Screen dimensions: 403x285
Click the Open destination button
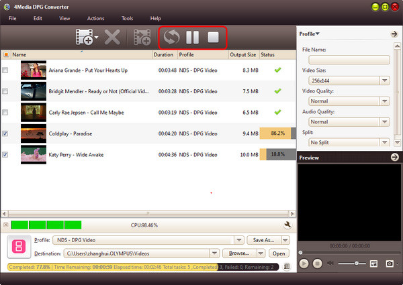pos(279,253)
